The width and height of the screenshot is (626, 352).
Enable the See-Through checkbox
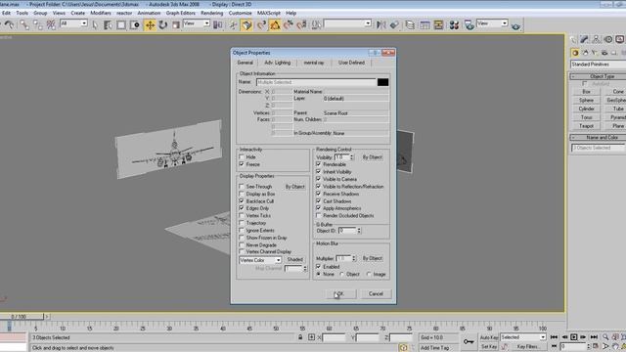[242, 187]
